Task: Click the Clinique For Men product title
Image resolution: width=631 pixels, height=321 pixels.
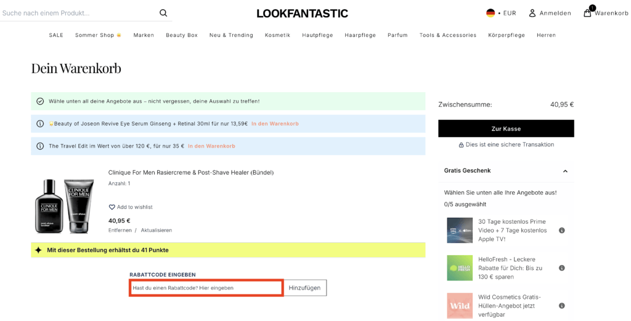Action: (191, 173)
